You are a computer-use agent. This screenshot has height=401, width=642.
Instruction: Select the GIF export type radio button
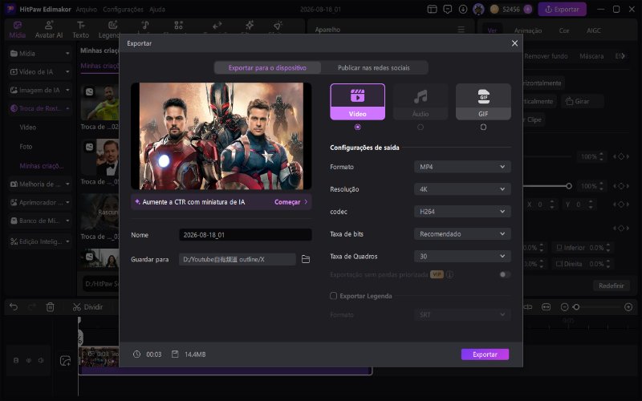(x=483, y=127)
